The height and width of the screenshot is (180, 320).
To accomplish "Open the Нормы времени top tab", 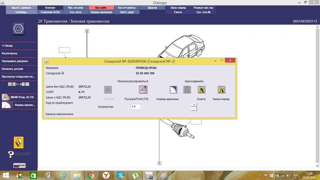I will [x=101, y=12].
